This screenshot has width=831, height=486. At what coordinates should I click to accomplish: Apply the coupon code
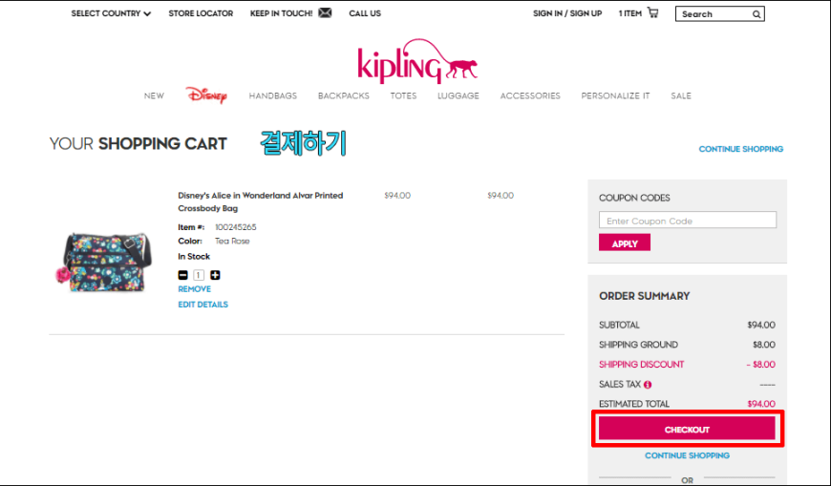pos(625,243)
